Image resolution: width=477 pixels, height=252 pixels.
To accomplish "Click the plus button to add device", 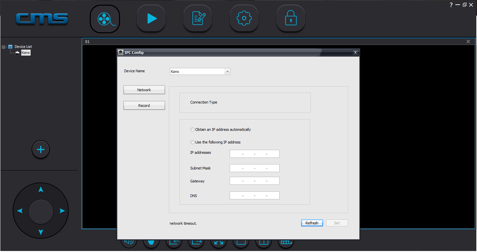I will (x=41, y=150).
